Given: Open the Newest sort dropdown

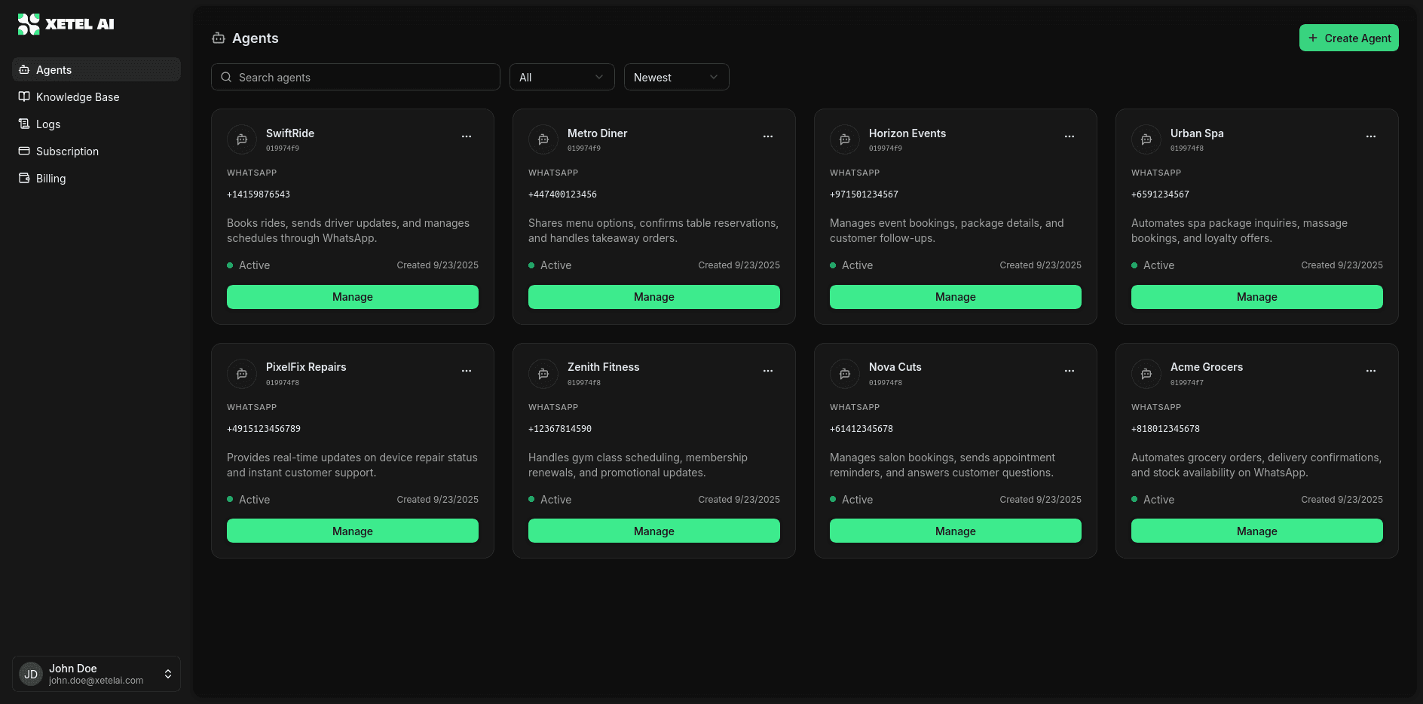Looking at the screenshot, I should [676, 77].
